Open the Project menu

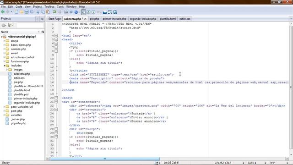38,6
